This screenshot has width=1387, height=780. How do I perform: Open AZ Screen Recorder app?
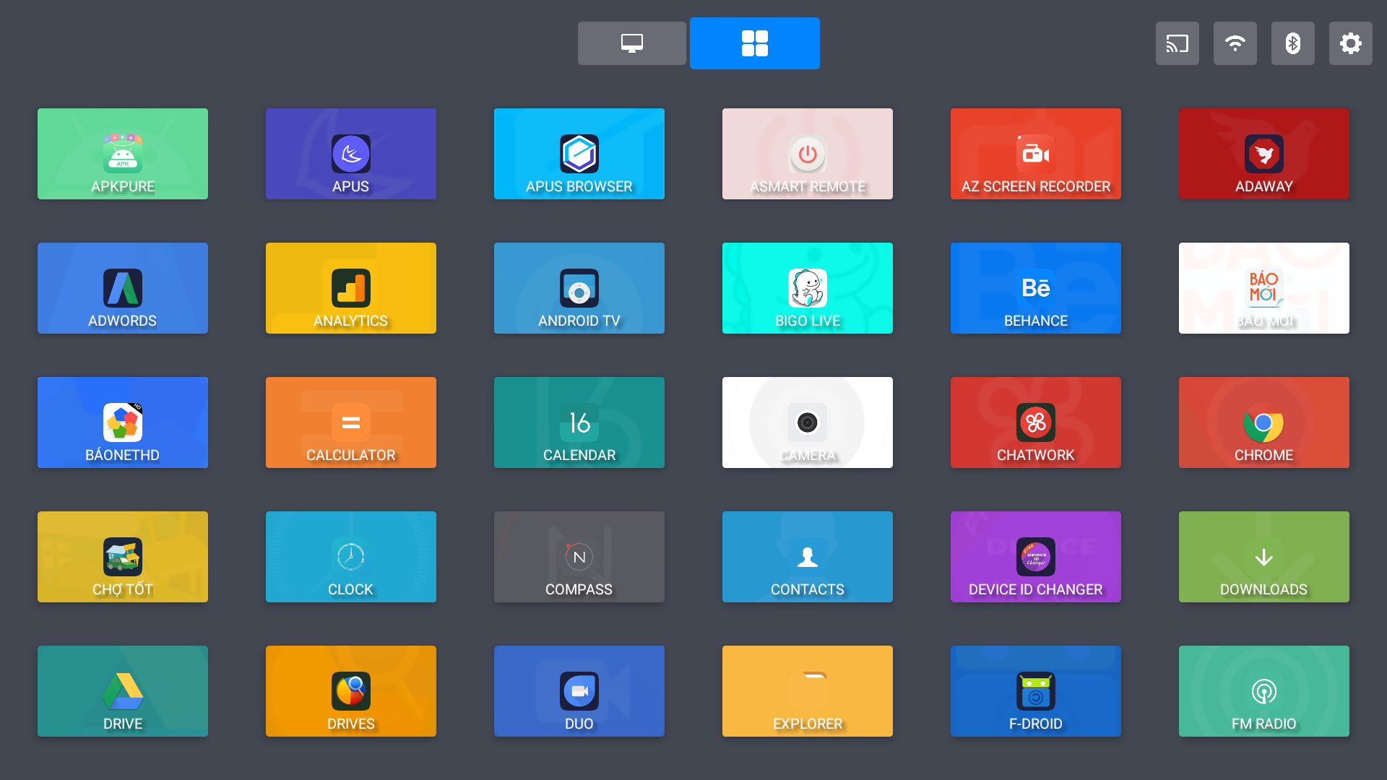click(1035, 154)
